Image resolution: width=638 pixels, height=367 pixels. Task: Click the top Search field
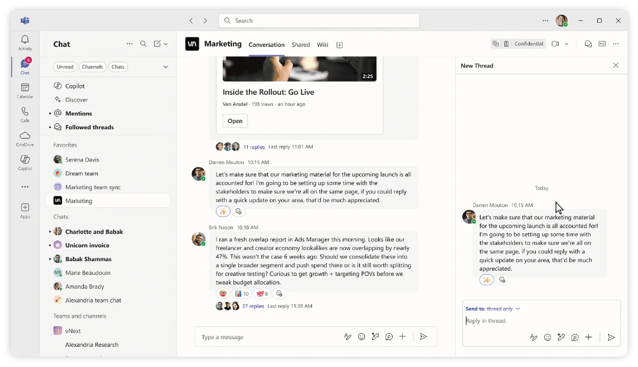click(319, 20)
